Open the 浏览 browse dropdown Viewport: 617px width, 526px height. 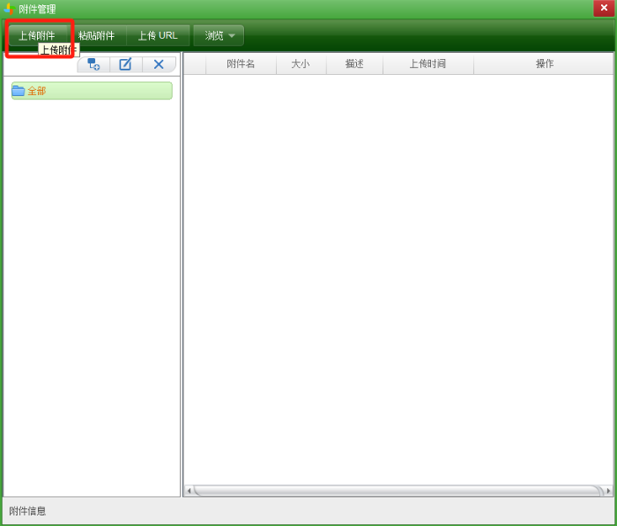click(x=219, y=35)
